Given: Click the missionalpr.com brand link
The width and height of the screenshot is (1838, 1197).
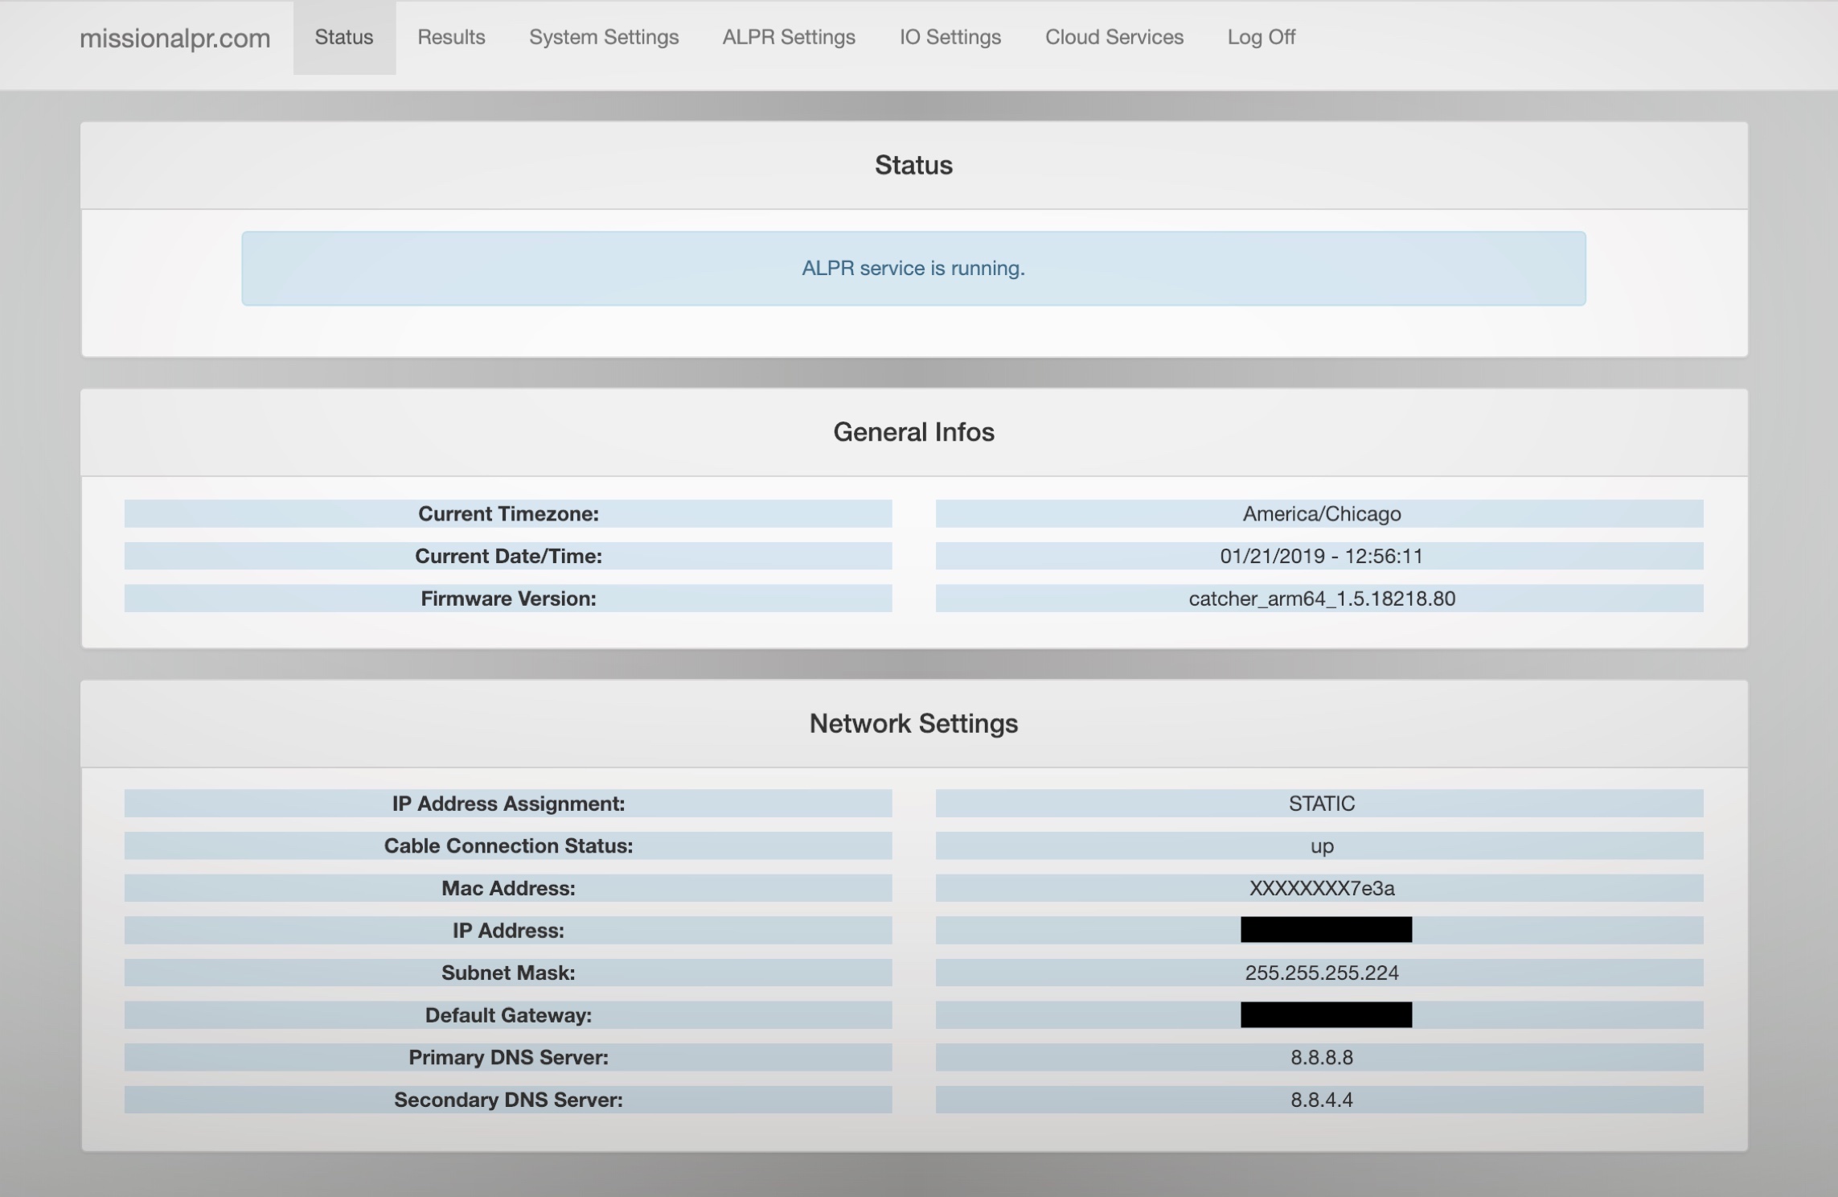Looking at the screenshot, I should click(x=174, y=38).
